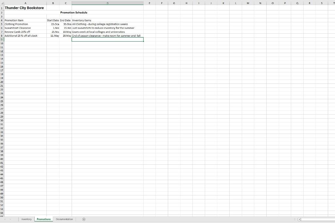
Task: Select the active Promotions tab
Action: (x=43, y=219)
